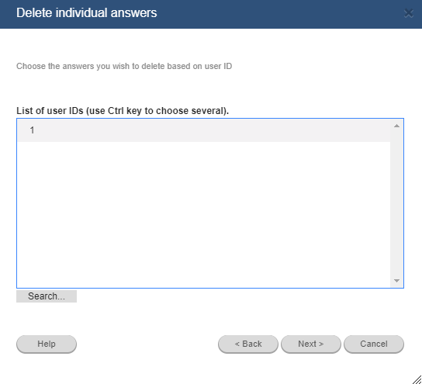Cancel deleting individual answers
The image size is (422, 384).
(x=374, y=344)
